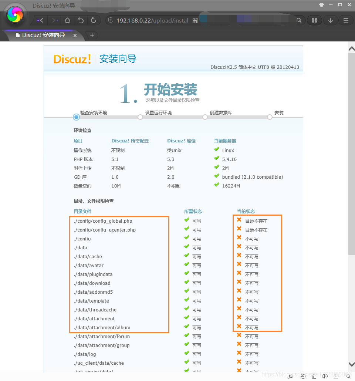The width and height of the screenshot is (355, 381).
Task: Click the security shield icon in address bar
Action: (x=111, y=20)
